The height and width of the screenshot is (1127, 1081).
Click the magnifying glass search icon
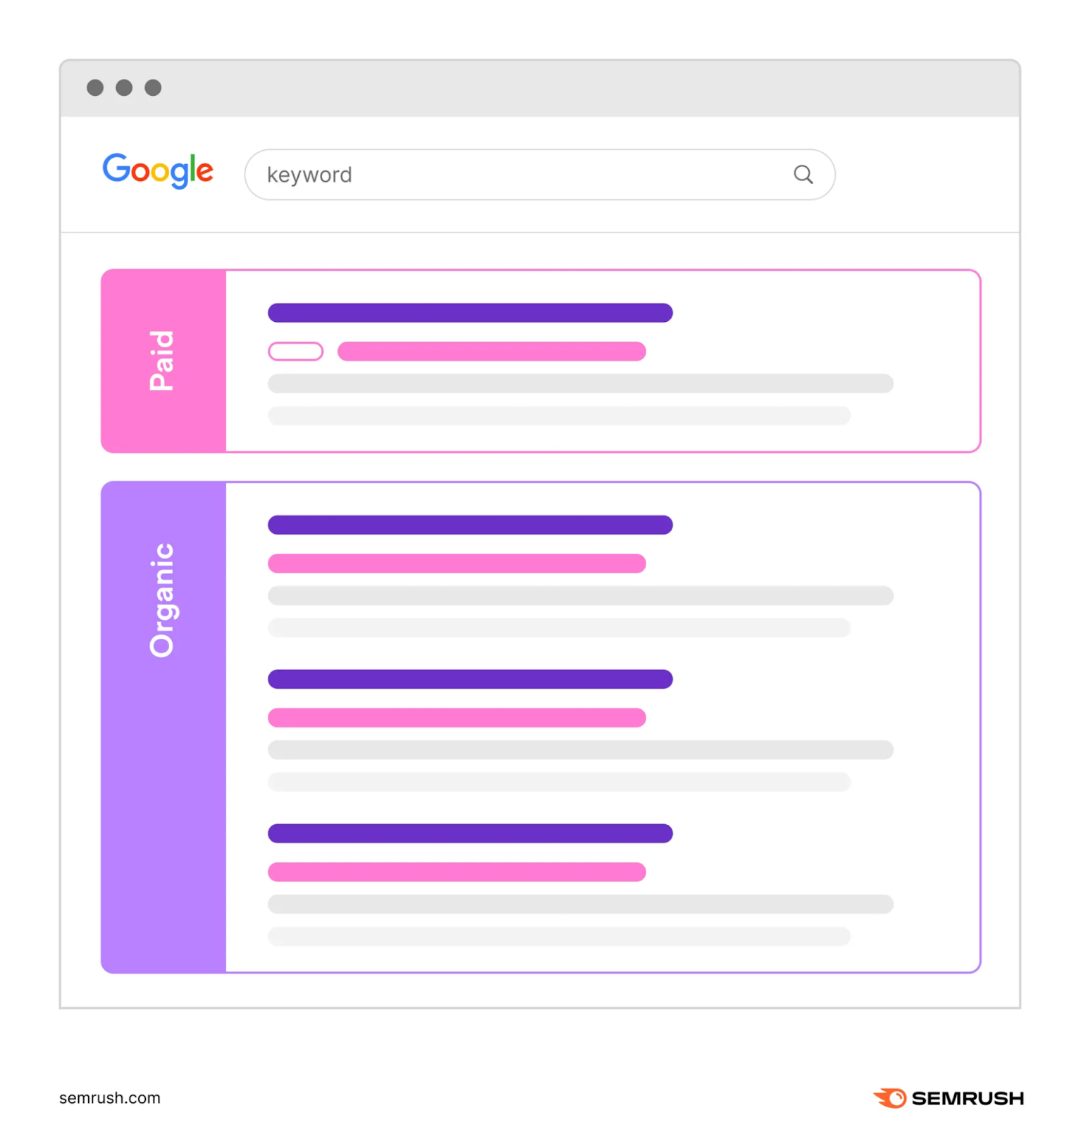tap(803, 175)
